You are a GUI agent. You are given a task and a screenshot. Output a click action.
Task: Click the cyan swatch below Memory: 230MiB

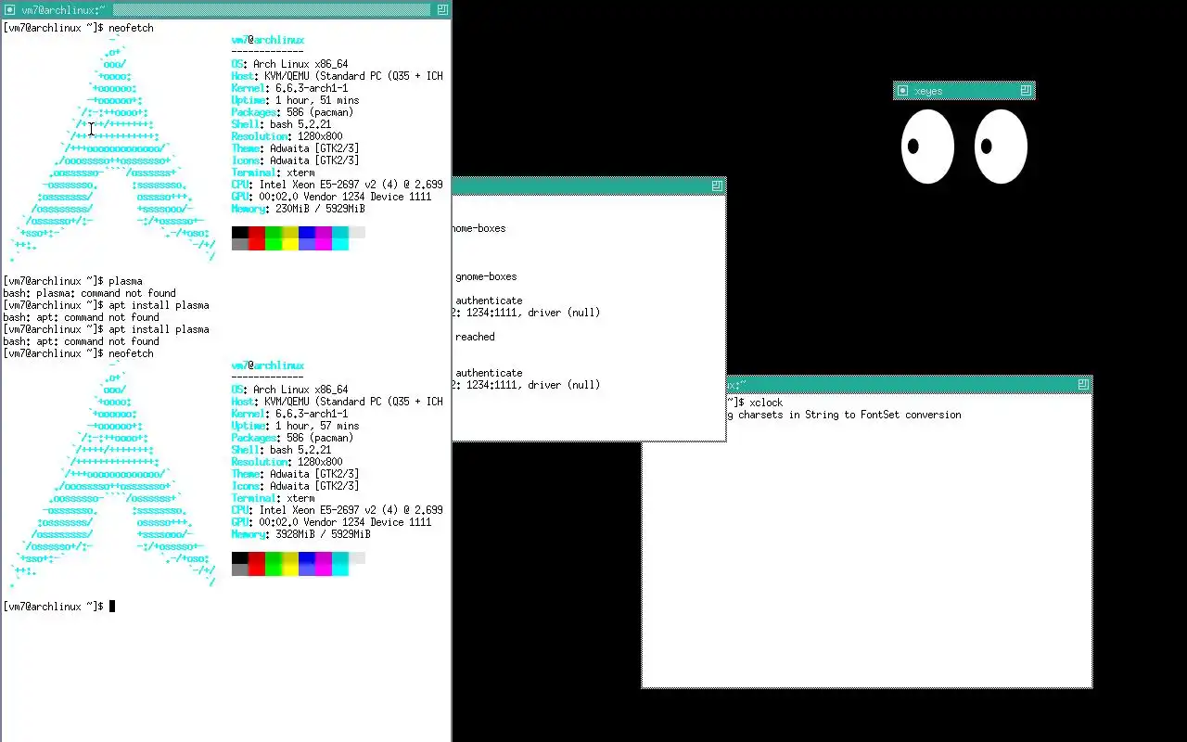[x=340, y=238]
